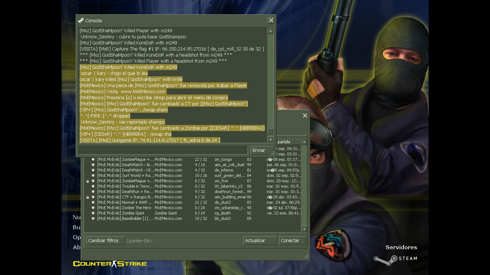
Task: Click console line 'Visita www.MxEMexico.com'
Action: 136,92
